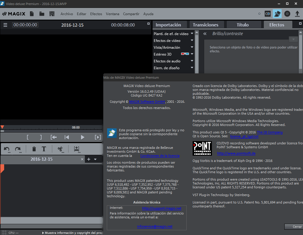This screenshot has height=235, width=303.
Task: Open the Ventana menu
Action: pos(112,14)
